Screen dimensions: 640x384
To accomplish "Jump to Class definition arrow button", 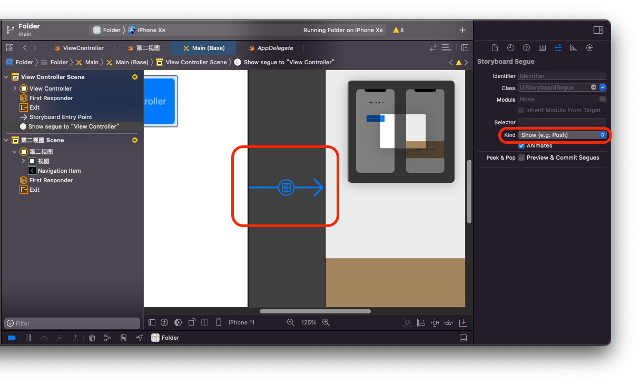I will tap(594, 87).
